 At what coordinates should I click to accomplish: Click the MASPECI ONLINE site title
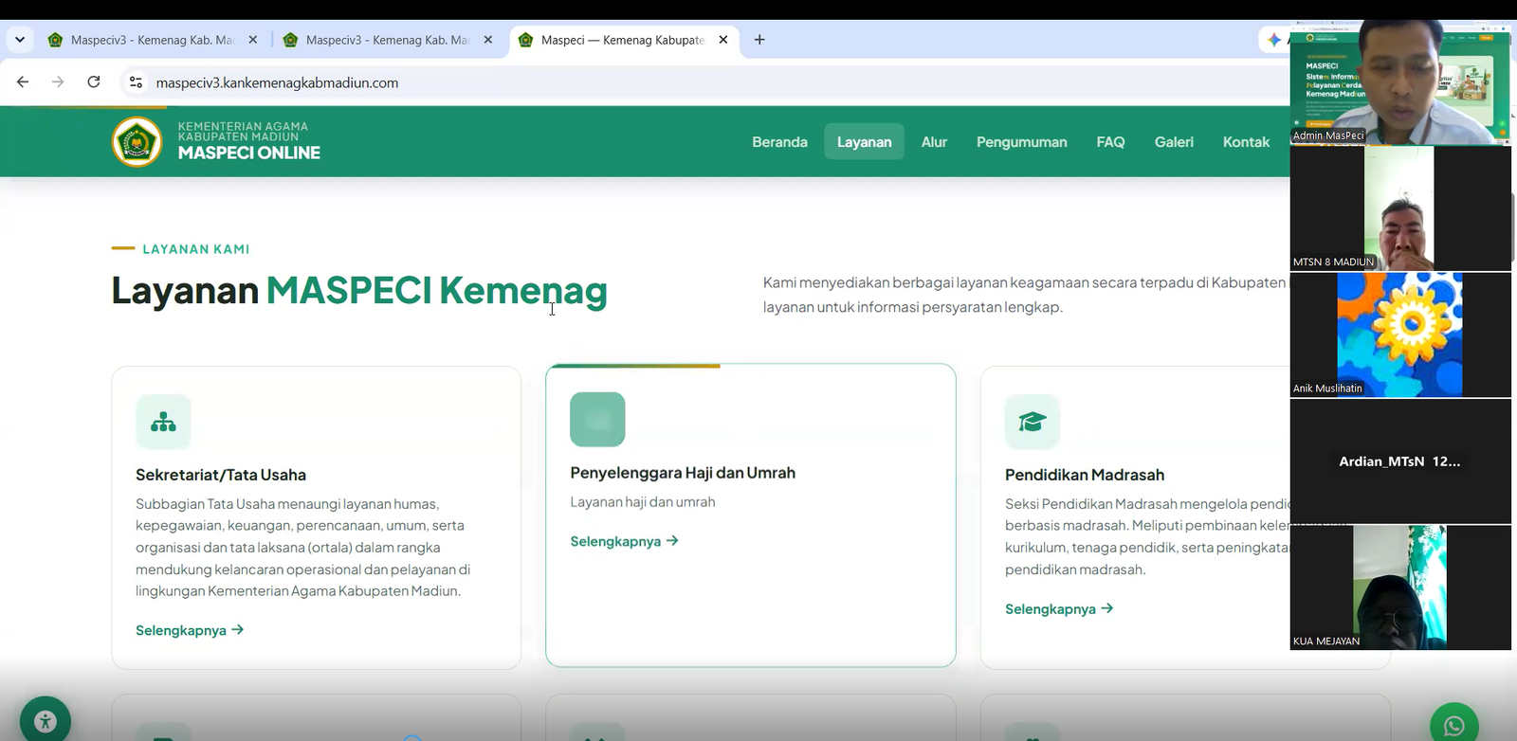click(249, 153)
